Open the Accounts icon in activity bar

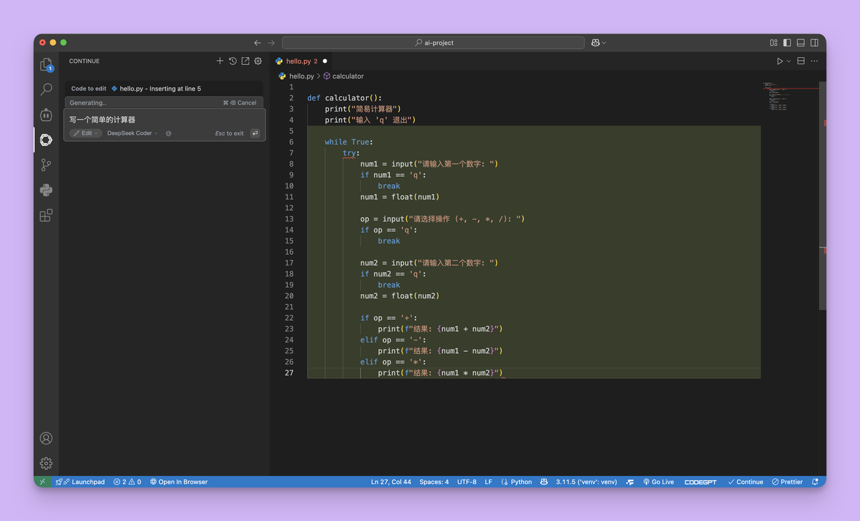(46, 438)
